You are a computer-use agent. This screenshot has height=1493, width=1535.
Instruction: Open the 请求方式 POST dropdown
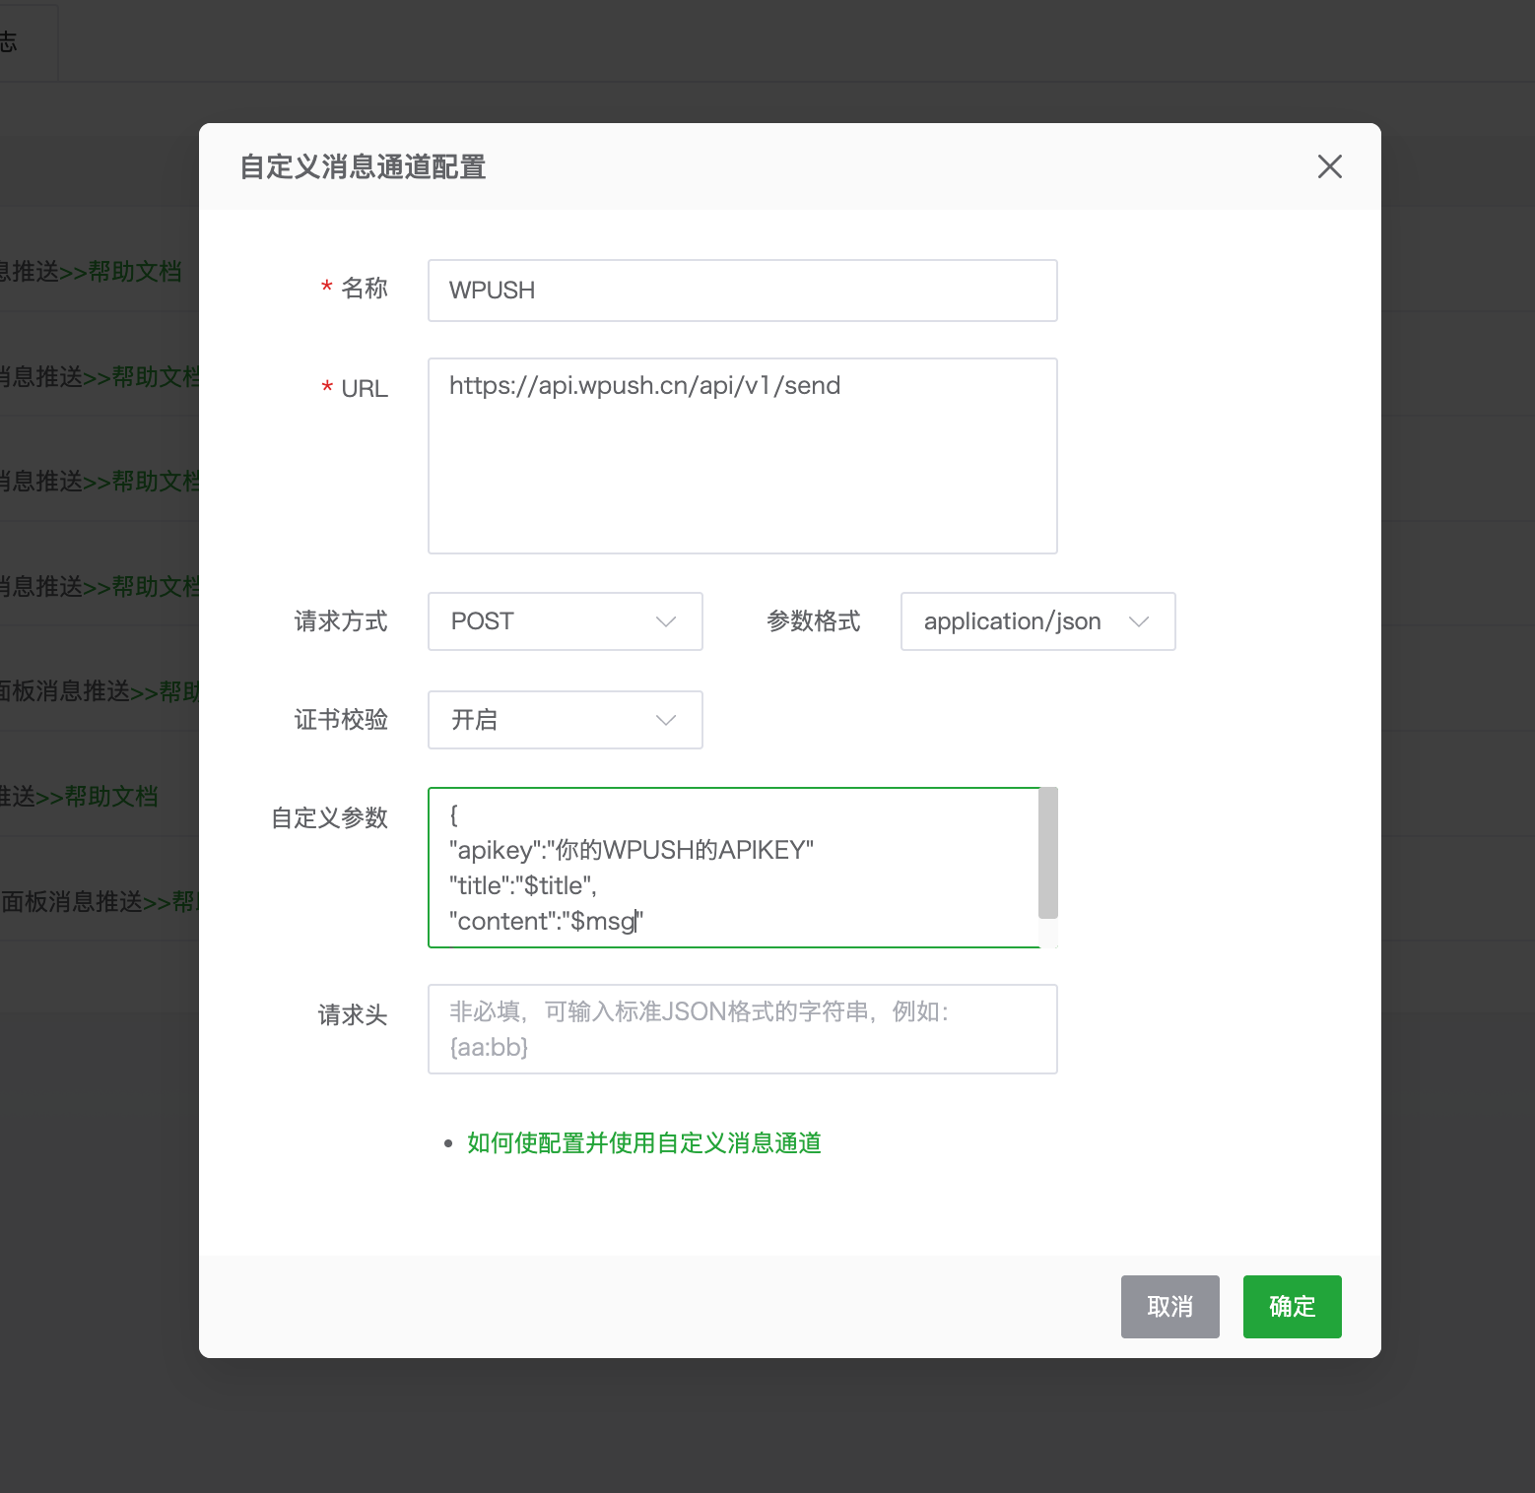pyautogui.click(x=566, y=621)
